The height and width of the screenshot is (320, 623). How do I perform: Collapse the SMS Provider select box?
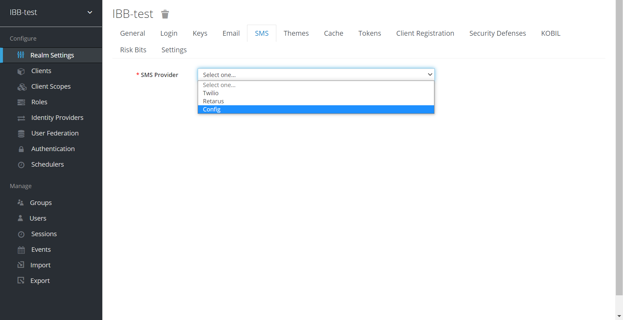pyautogui.click(x=316, y=75)
